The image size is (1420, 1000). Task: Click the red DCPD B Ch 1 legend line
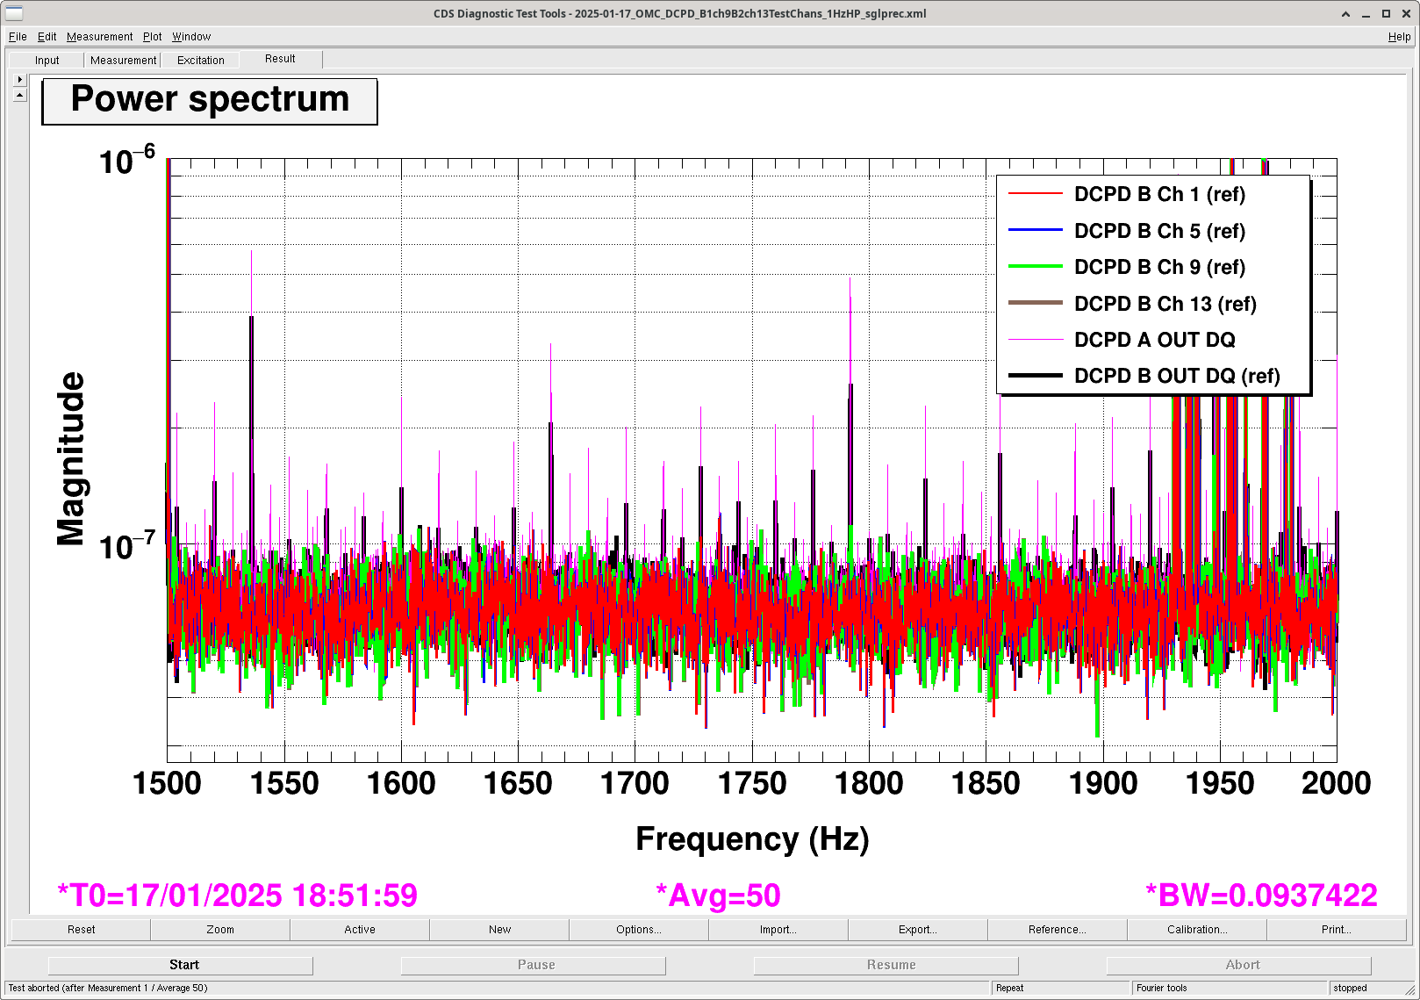click(1035, 194)
